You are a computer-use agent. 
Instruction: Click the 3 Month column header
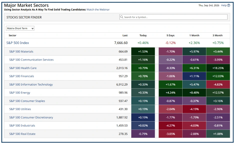click(217, 35)
